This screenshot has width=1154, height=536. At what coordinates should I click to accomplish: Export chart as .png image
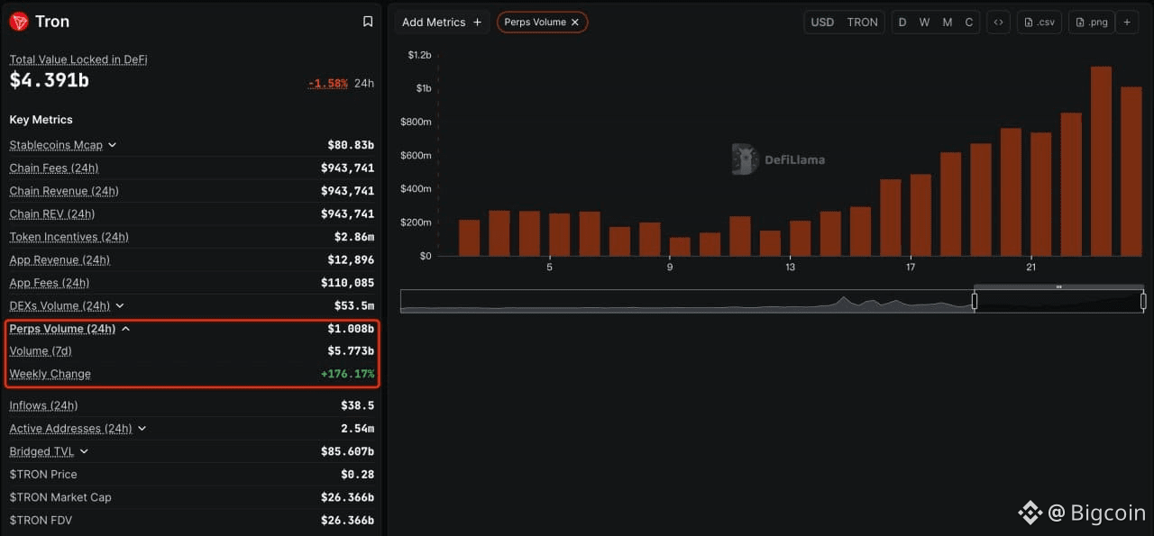[1092, 23]
